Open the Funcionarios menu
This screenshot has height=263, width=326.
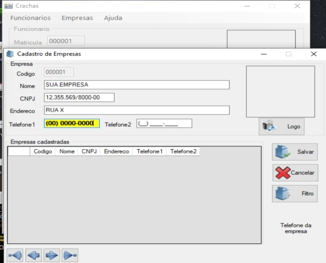tap(30, 18)
